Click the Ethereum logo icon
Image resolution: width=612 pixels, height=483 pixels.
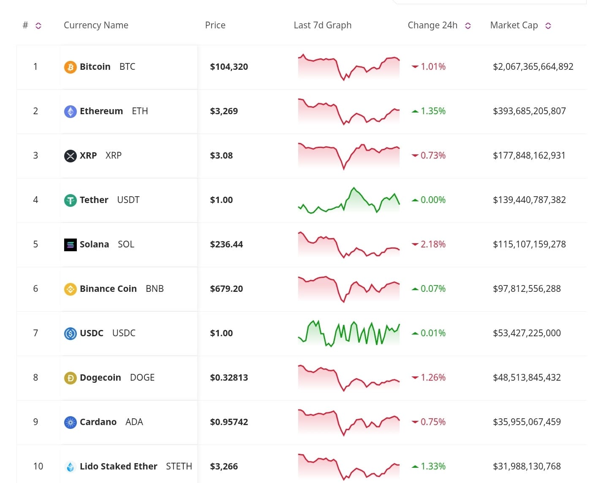70,112
